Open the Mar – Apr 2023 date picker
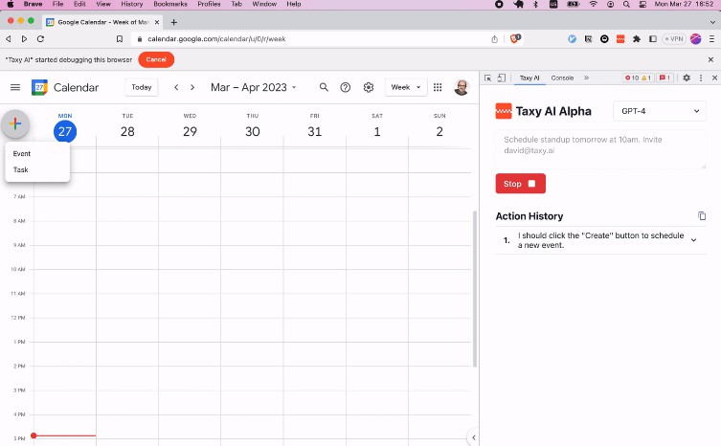 tap(254, 87)
